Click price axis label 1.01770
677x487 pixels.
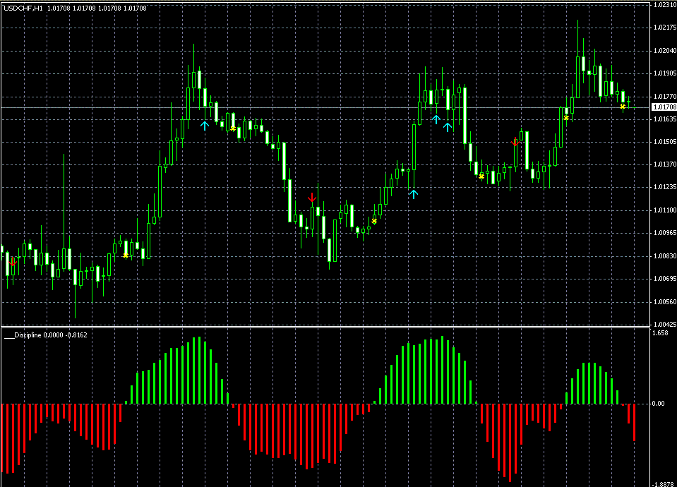point(665,97)
